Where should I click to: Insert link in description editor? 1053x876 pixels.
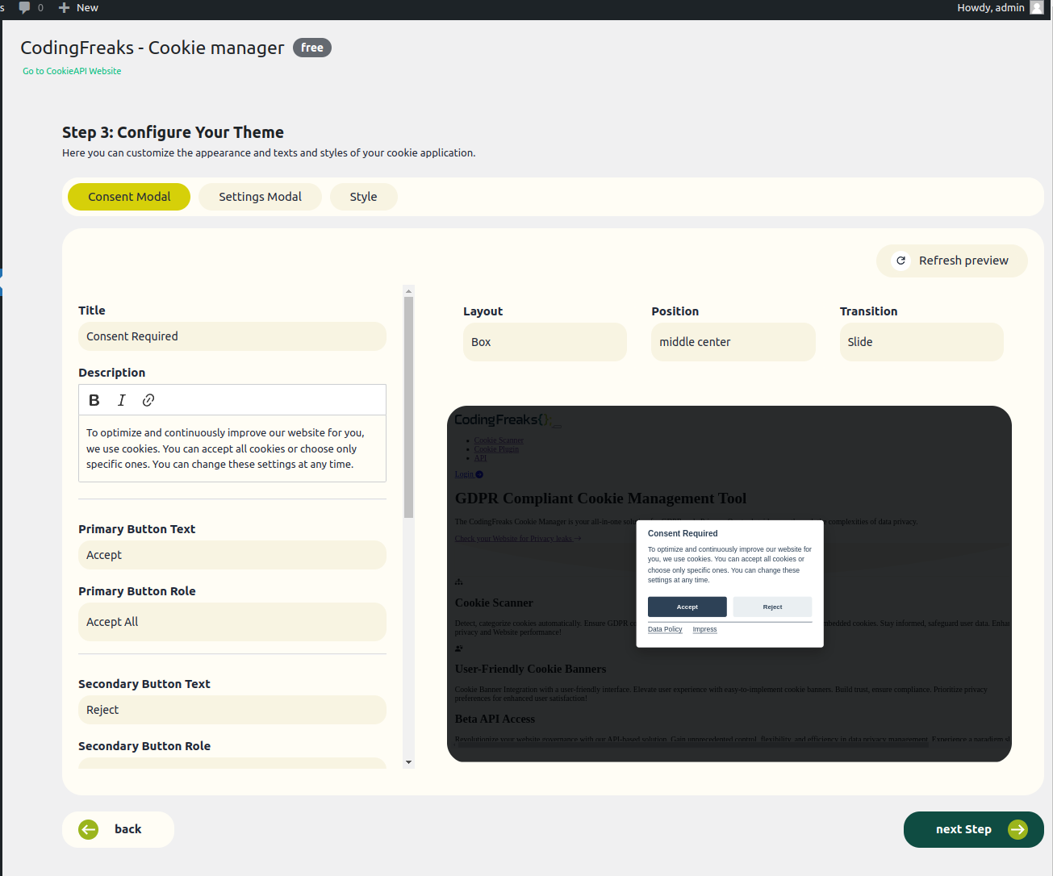[x=148, y=400]
